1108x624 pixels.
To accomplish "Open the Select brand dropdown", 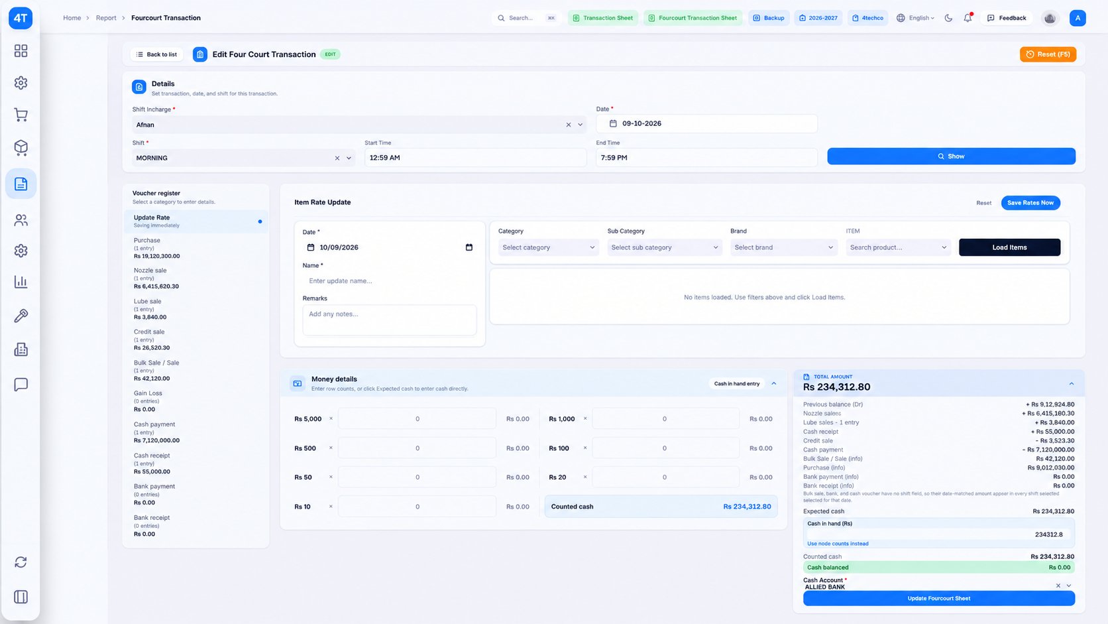I will click(784, 247).
